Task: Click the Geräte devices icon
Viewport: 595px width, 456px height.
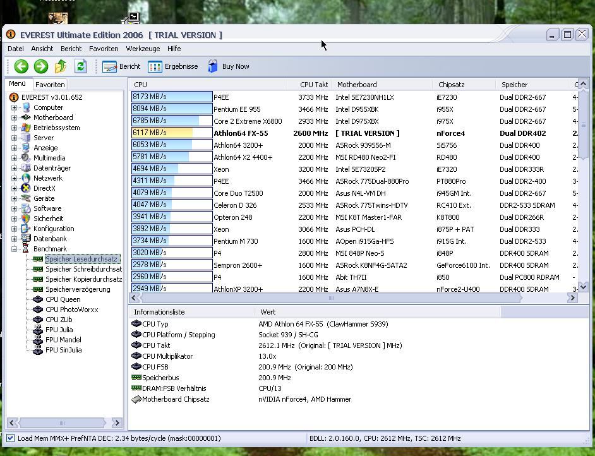Action: (x=26, y=198)
